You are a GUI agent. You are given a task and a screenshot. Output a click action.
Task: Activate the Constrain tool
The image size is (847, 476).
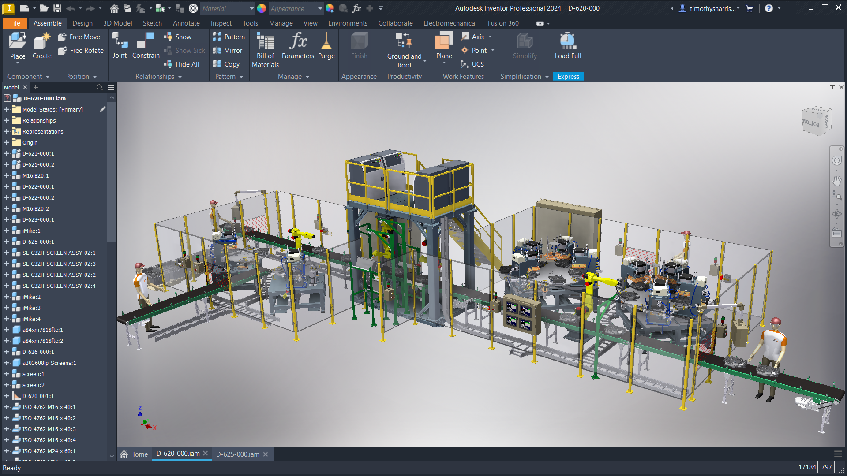pos(146,45)
